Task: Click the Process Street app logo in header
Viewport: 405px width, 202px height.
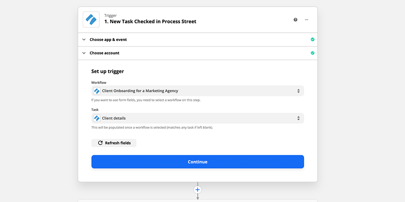Action: click(x=91, y=20)
